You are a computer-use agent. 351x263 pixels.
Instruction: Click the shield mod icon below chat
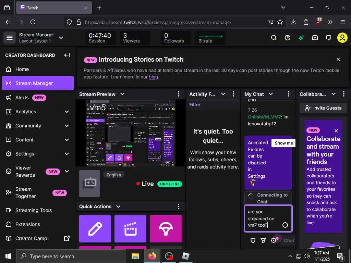pos(253,240)
